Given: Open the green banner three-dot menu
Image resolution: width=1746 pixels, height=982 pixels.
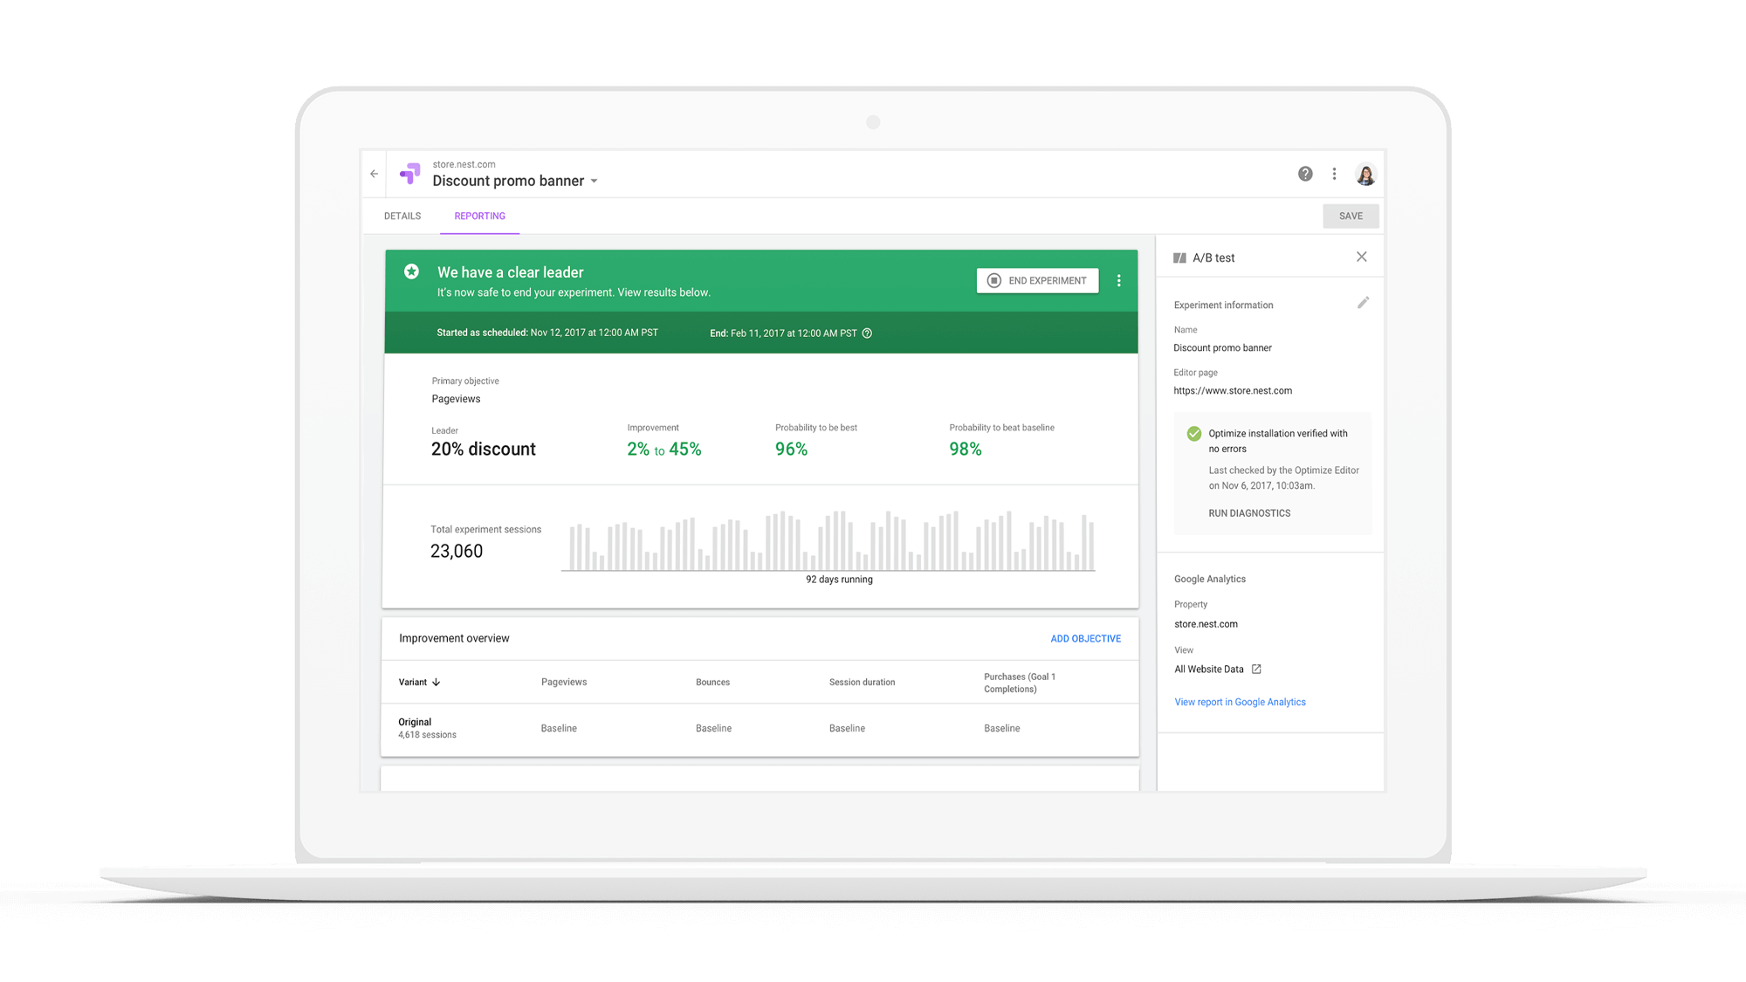Looking at the screenshot, I should click(1118, 280).
